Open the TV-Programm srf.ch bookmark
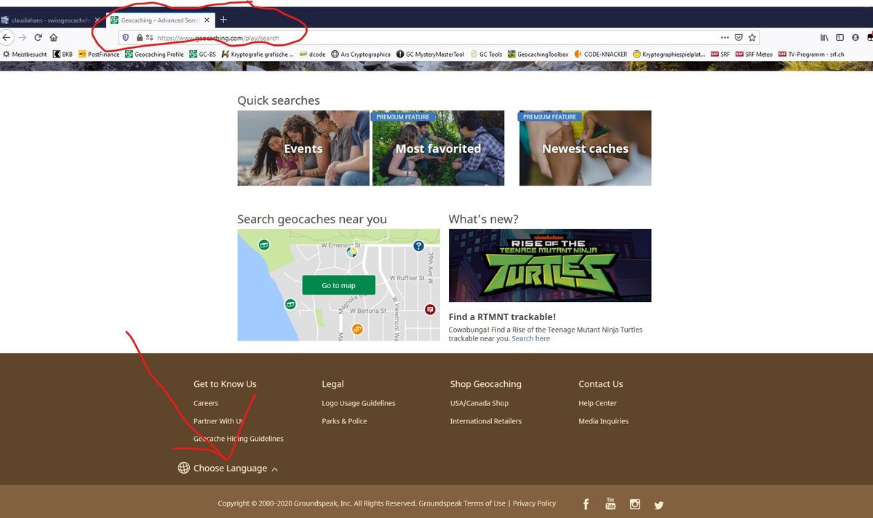Screen dimensions: 873x518 coord(811,54)
